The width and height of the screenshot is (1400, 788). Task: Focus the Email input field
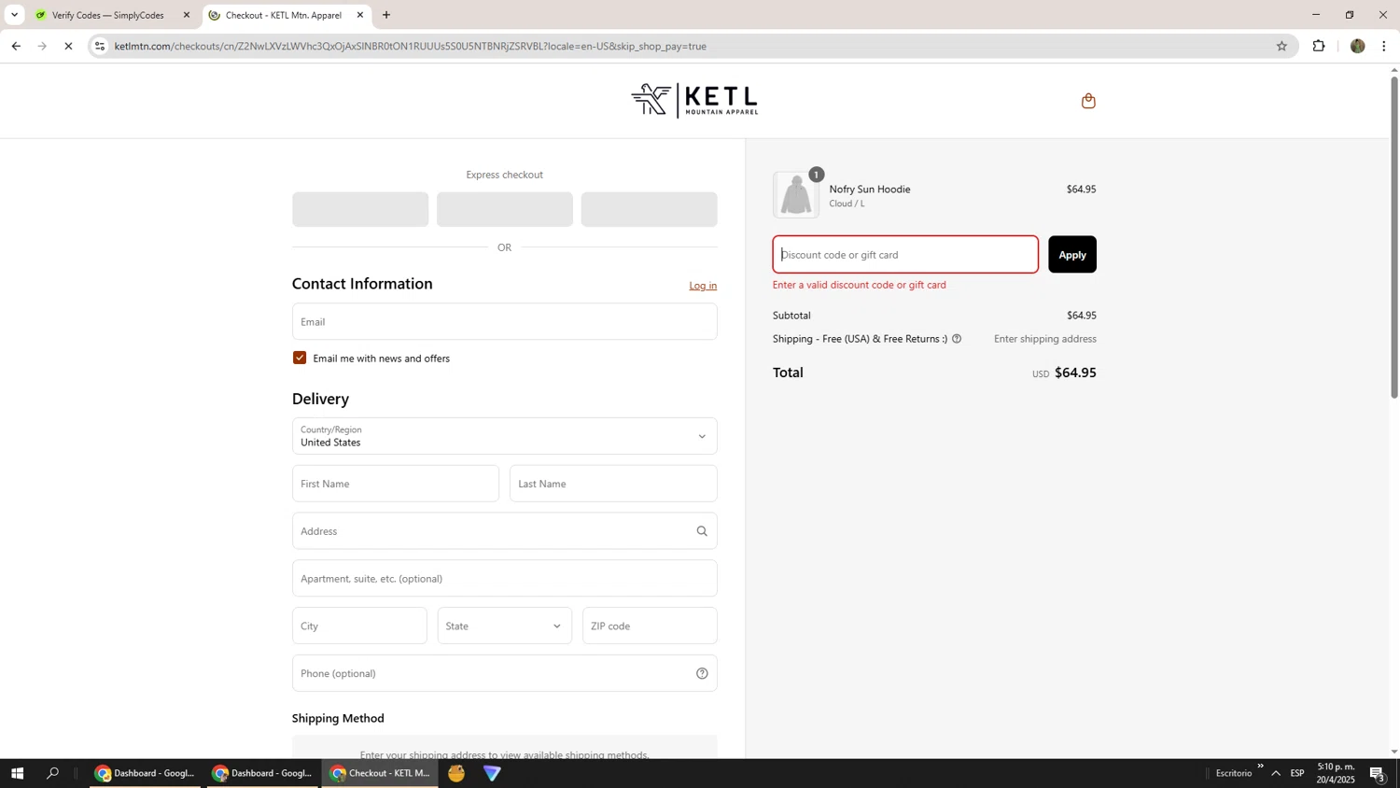pos(505,321)
